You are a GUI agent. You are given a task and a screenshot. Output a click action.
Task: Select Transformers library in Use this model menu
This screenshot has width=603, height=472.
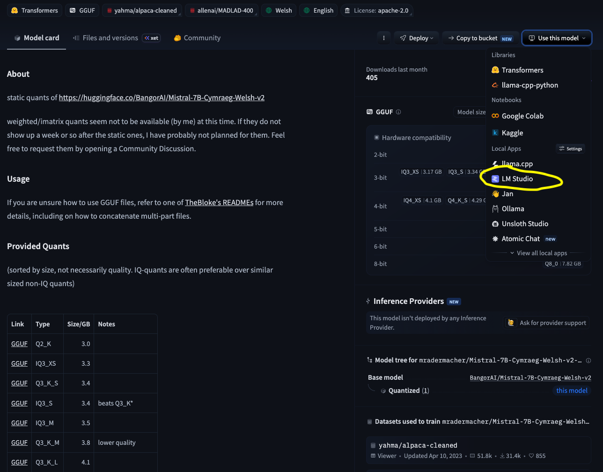click(x=517, y=70)
